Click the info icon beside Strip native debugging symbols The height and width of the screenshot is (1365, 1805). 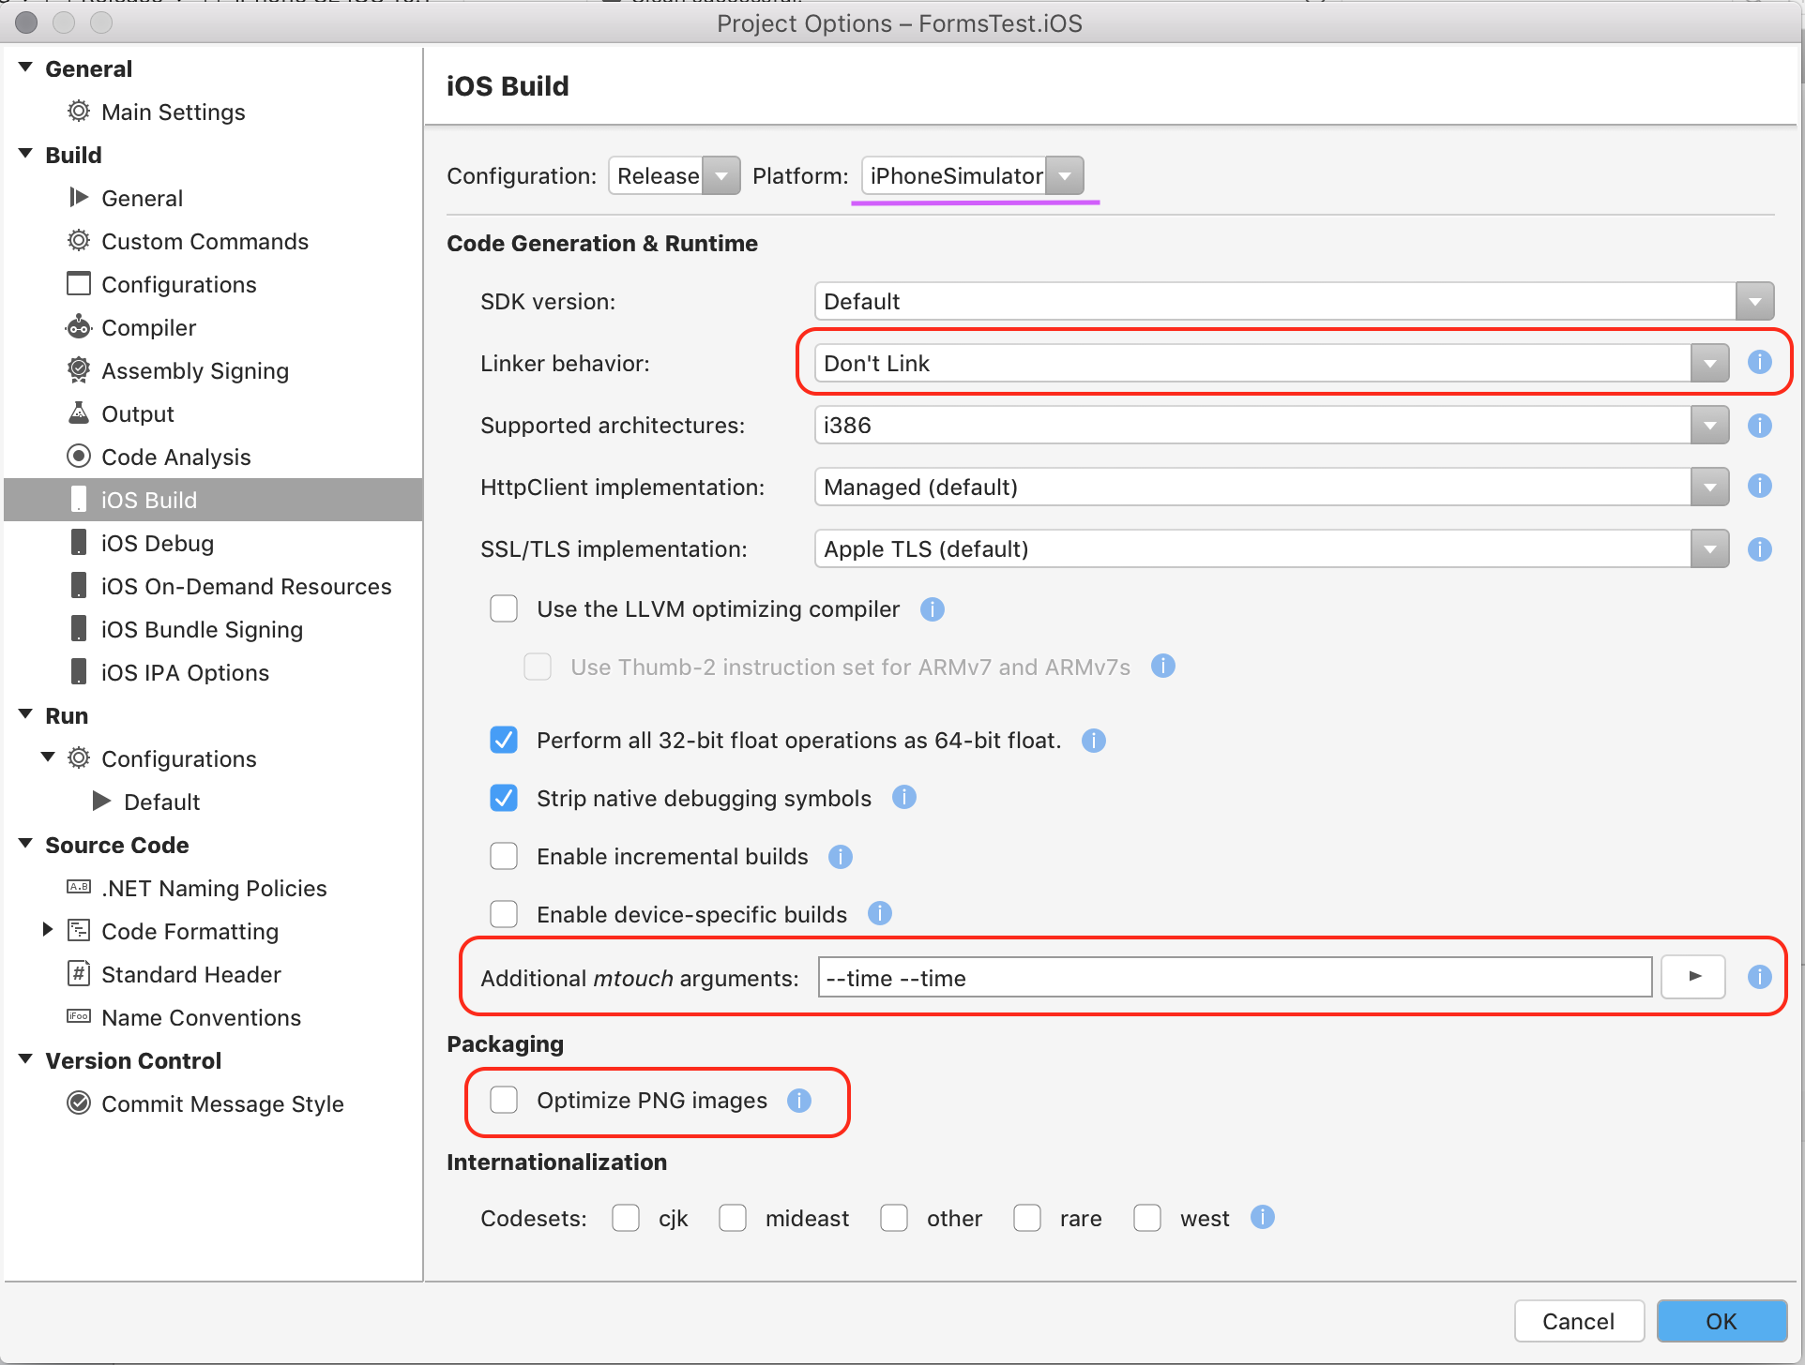903,798
